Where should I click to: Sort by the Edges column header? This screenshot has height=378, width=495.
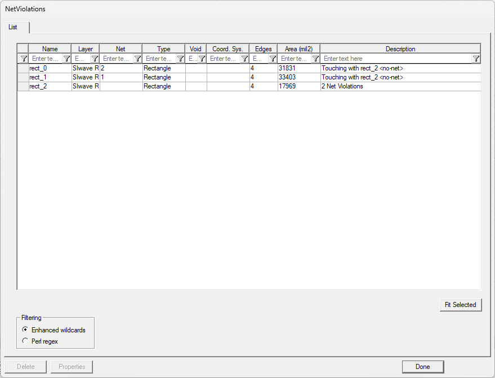(x=264, y=49)
